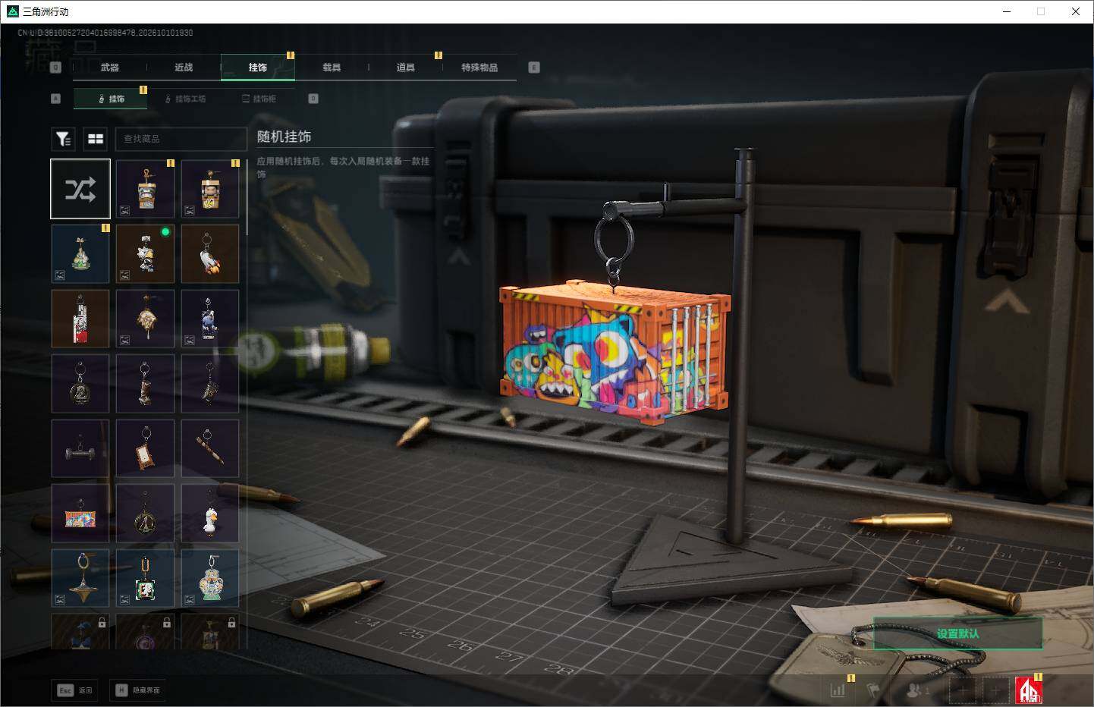The image size is (1094, 707).
Task: Select the boot charm thumbnail
Action: click(x=145, y=384)
